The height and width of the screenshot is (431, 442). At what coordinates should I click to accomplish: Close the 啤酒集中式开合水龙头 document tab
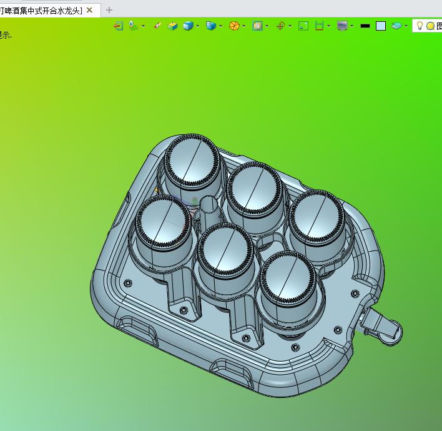tap(89, 10)
